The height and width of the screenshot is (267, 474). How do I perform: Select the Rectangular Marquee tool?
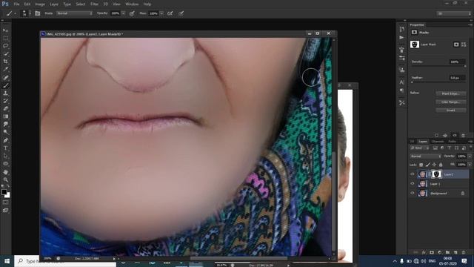5,38
